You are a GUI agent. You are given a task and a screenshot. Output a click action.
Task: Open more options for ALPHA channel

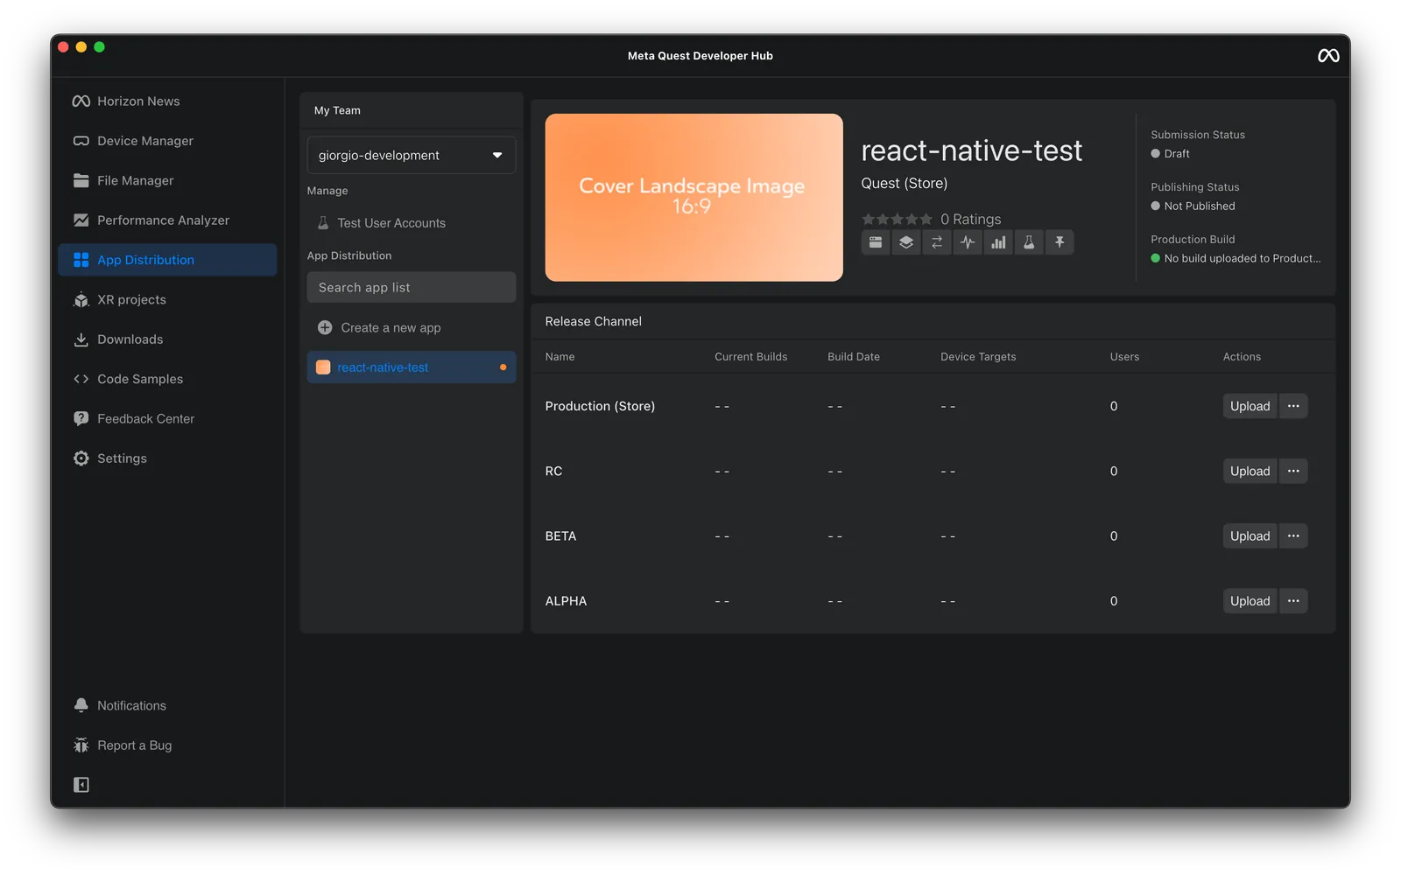(1293, 601)
